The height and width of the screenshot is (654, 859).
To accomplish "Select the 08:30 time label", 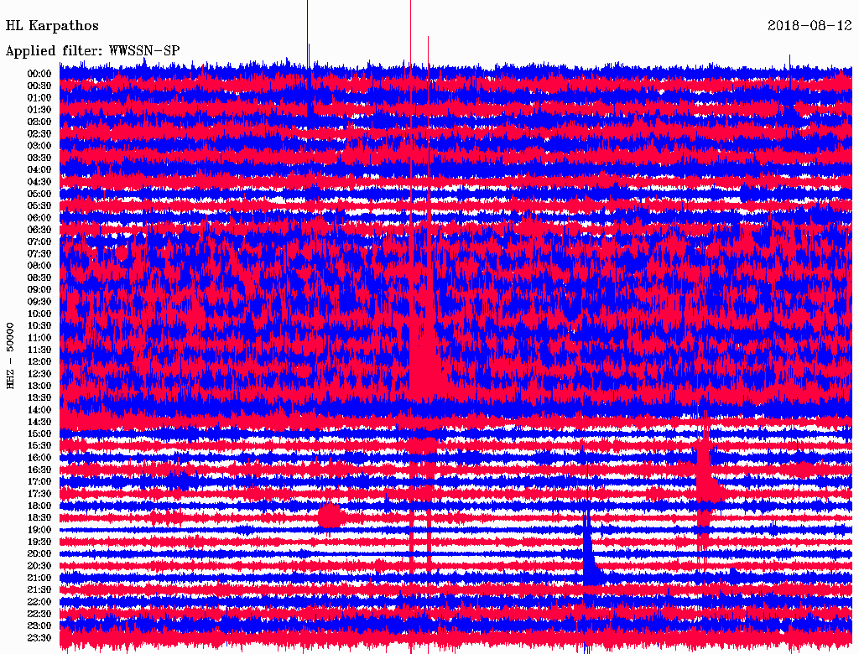I will [x=39, y=278].
